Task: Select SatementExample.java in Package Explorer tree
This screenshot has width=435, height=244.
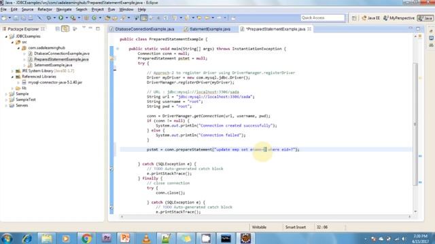Action: click(53, 65)
